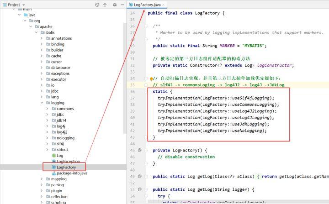The image size is (329, 204).
Task: Select package-info.java in the tree
Action: pos(72,173)
